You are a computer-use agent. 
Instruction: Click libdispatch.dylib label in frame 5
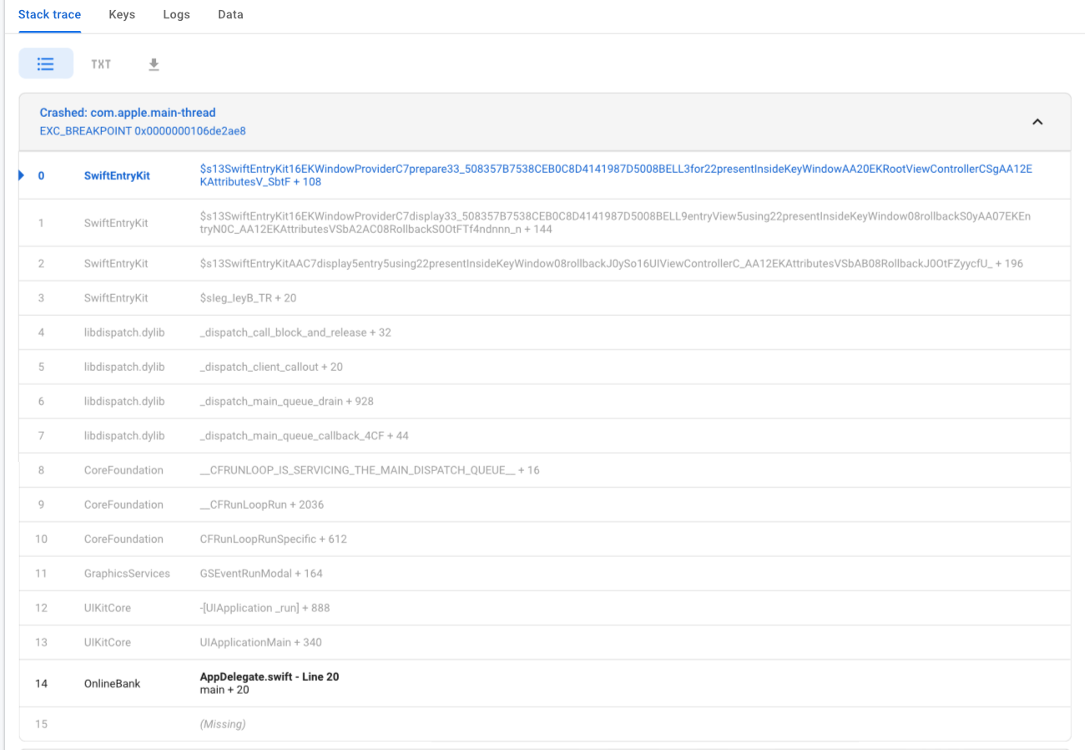coord(124,367)
